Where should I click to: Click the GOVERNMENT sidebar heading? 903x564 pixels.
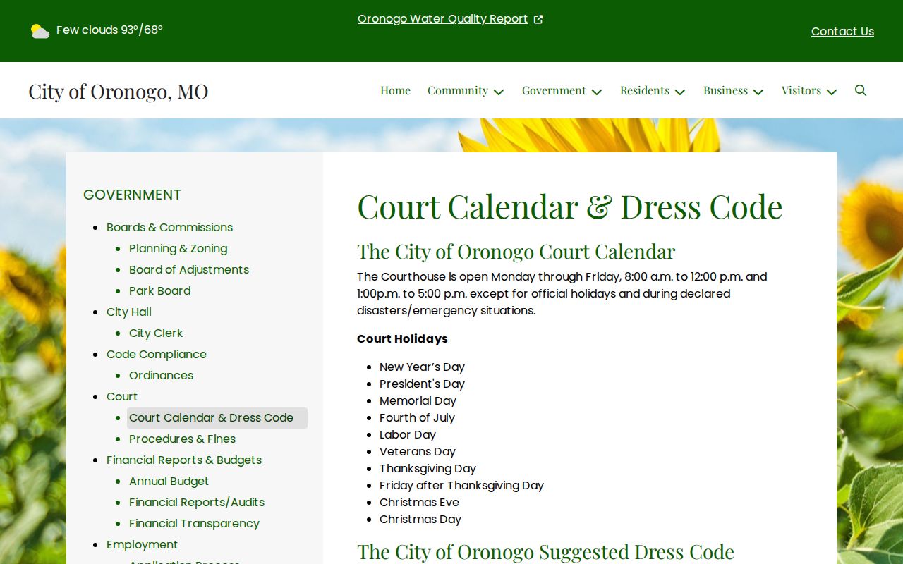coord(132,195)
